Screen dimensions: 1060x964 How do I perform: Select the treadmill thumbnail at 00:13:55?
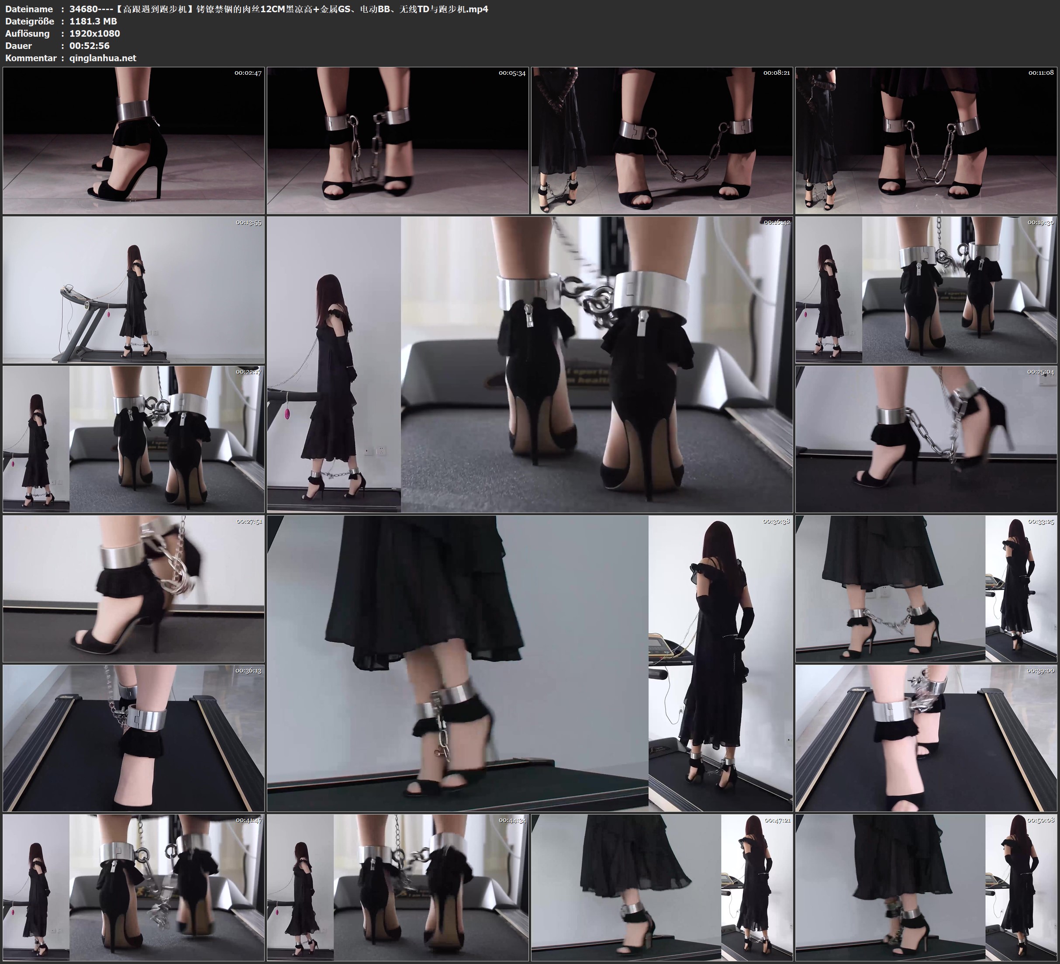click(x=134, y=290)
